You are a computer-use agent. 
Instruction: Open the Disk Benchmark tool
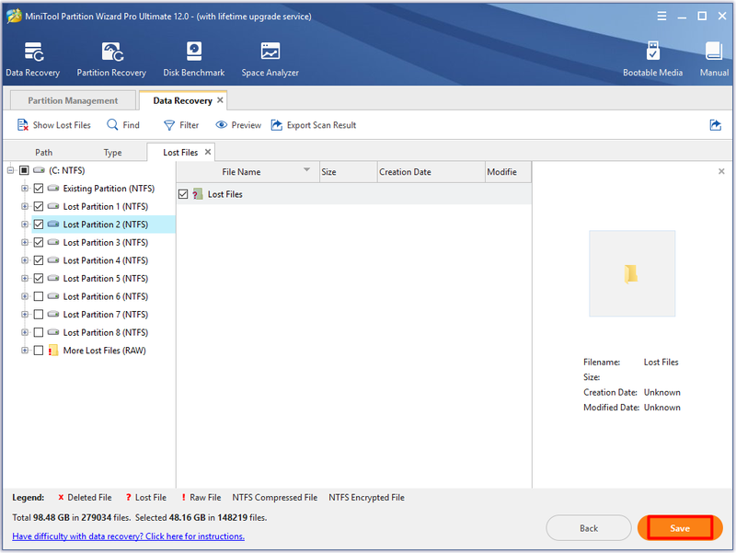(x=194, y=52)
